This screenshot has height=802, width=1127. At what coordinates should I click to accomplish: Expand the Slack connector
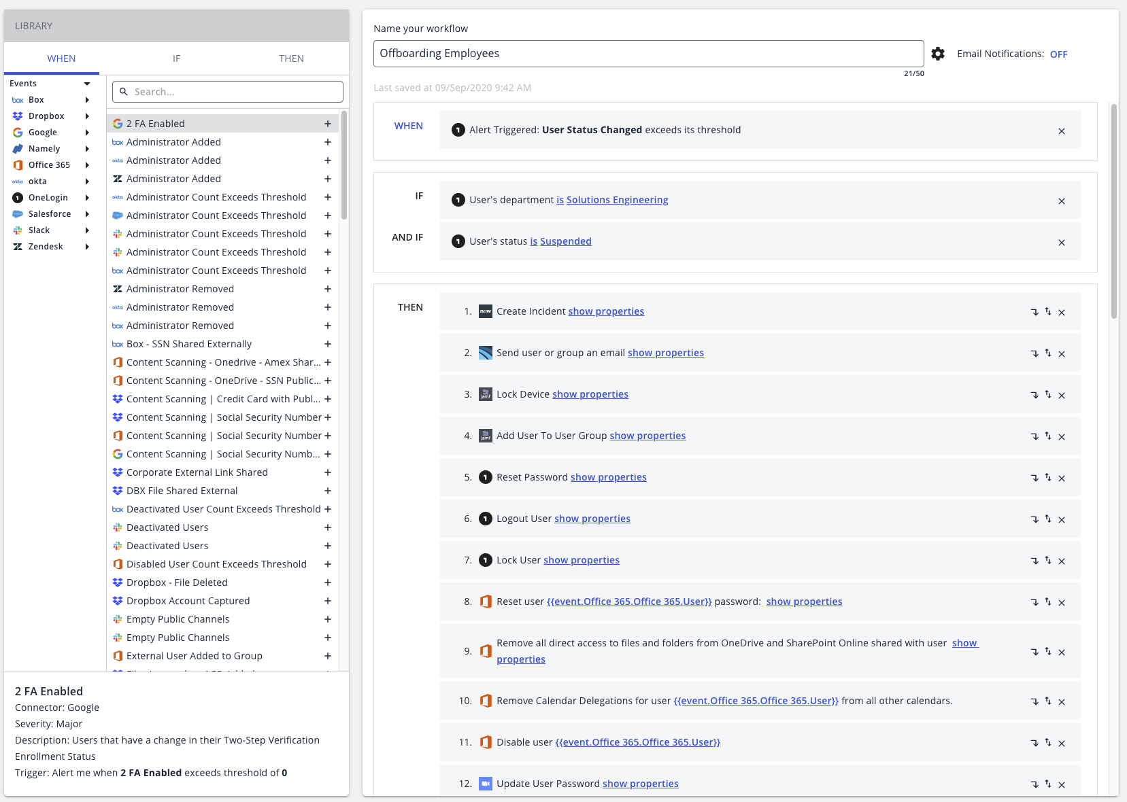[x=87, y=230]
